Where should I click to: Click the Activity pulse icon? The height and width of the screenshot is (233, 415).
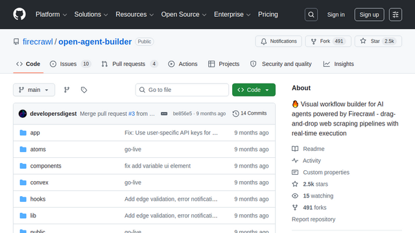tap(295, 161)
